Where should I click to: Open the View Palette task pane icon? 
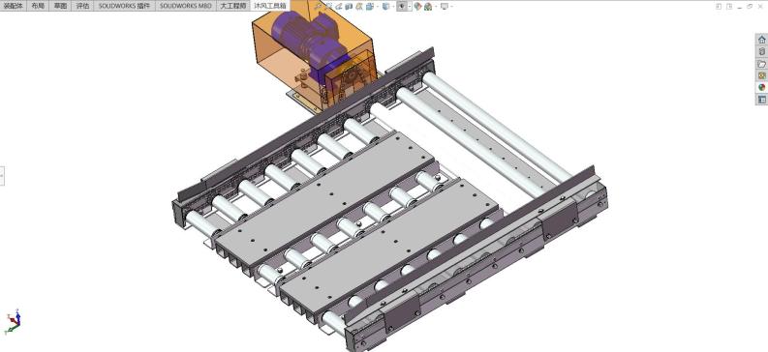(x=761, y=75)
